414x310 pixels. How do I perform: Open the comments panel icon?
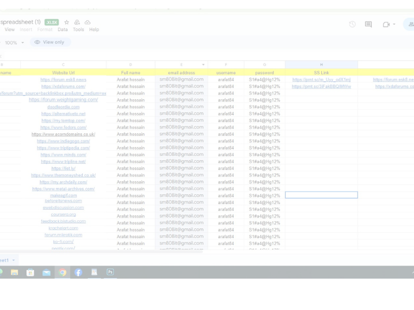click(368, 24)
